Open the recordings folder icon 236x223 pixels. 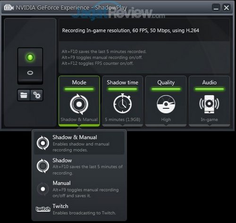pos(24,95)
